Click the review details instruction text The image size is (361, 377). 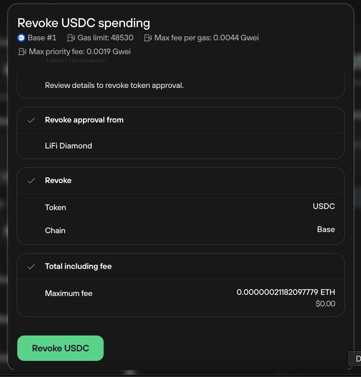click(x=114, y=85)
